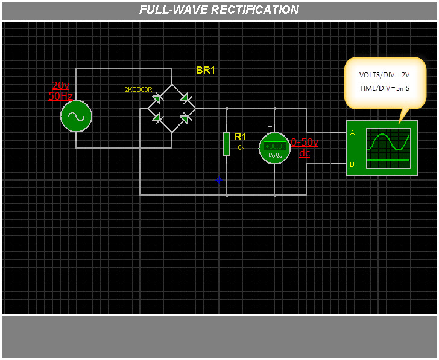
Task: Click the VOLTS/DIV = 2V callout text
Action: click(384, 76)
